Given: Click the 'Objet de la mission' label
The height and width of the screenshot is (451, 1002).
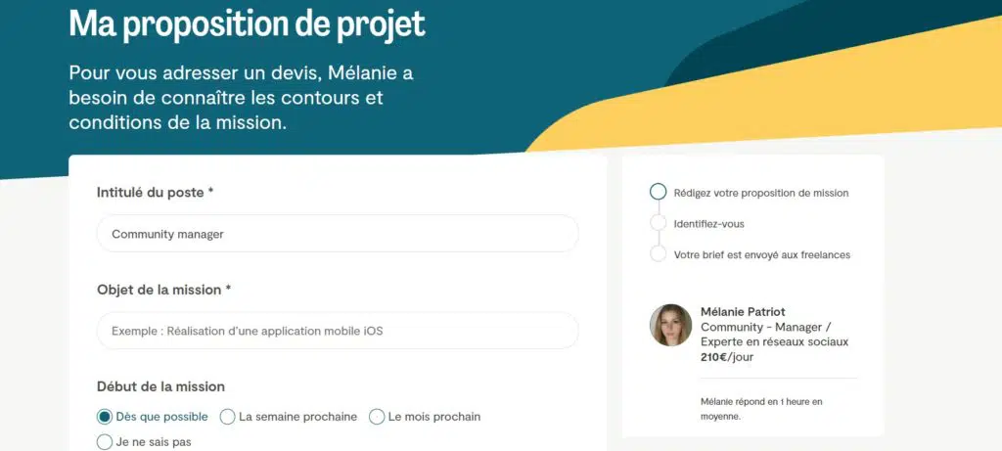Looking at the screenshot, I should point(164,290).
